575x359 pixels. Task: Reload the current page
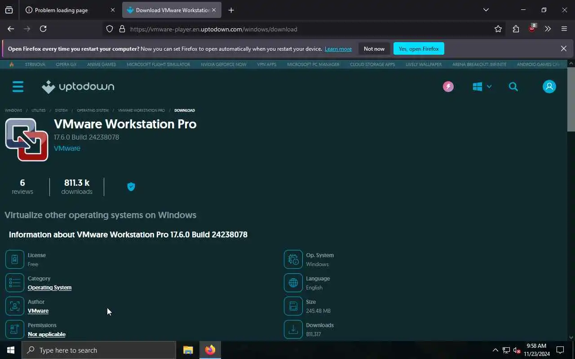coord(43,29)
